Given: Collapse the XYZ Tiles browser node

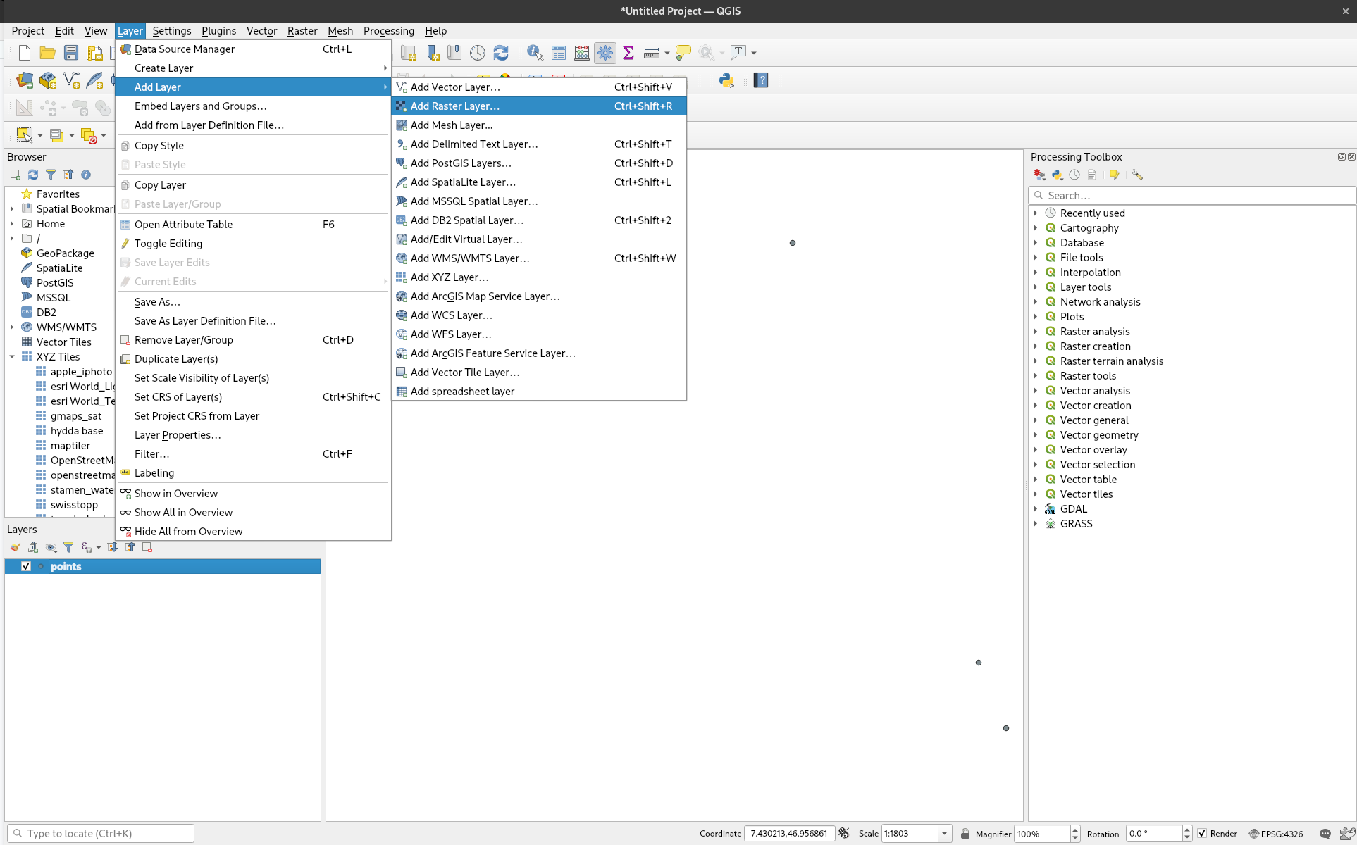Looking at the screenshot, I should 12,357.
